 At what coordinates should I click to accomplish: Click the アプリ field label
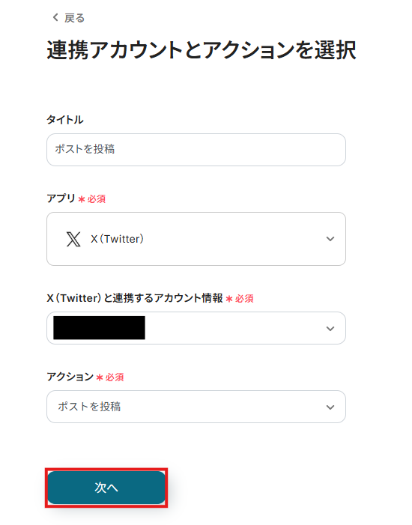click(x=61, y=198)
